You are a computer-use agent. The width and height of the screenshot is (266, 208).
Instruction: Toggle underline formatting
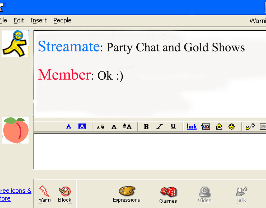[173, 127]
